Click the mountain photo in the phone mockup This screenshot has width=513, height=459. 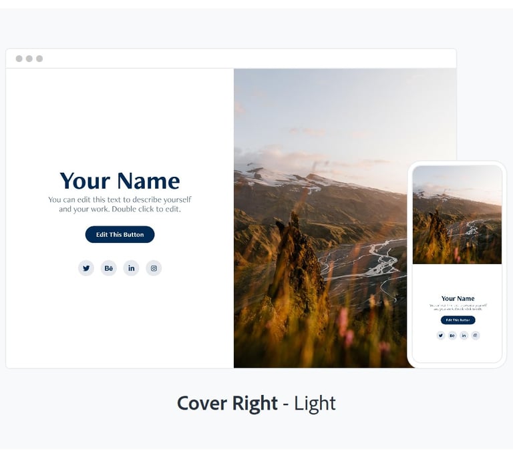tap(458, 215)
